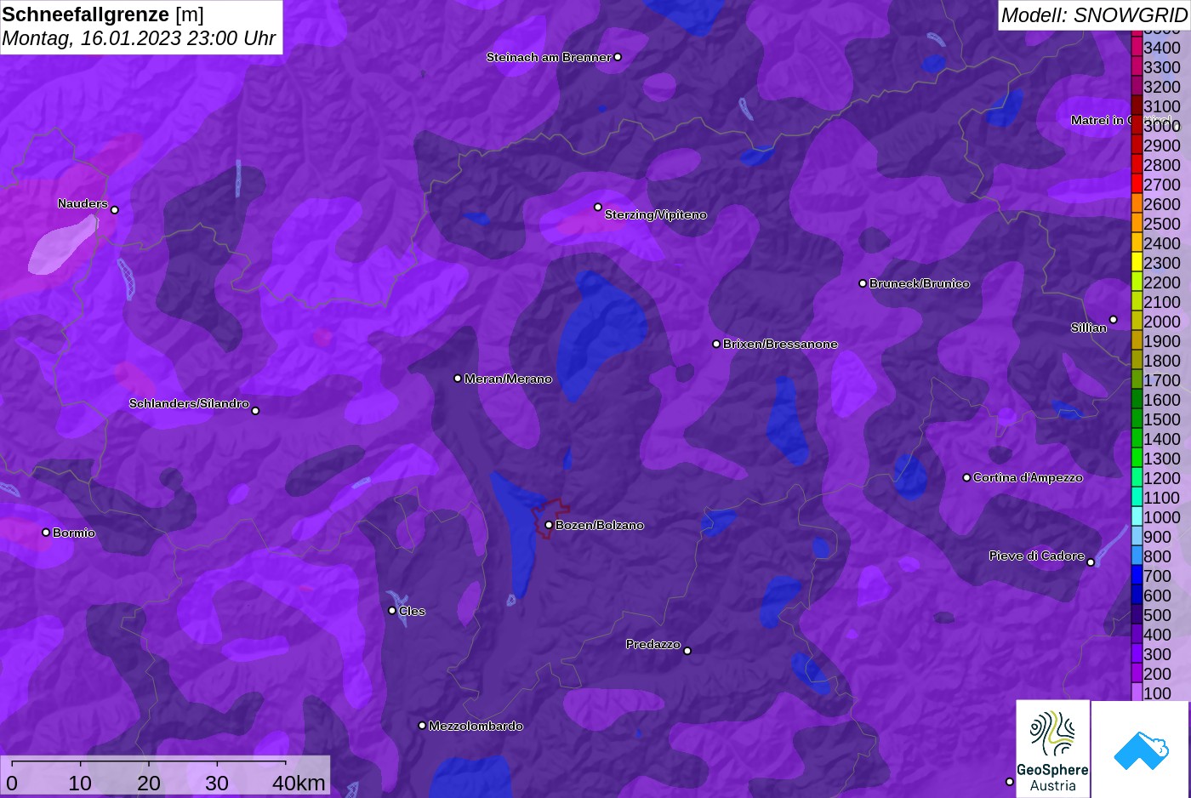Click the Sillian city marker dot
The width and height of the screenshot is (1191, 798).
click(x=1113, y=320)
